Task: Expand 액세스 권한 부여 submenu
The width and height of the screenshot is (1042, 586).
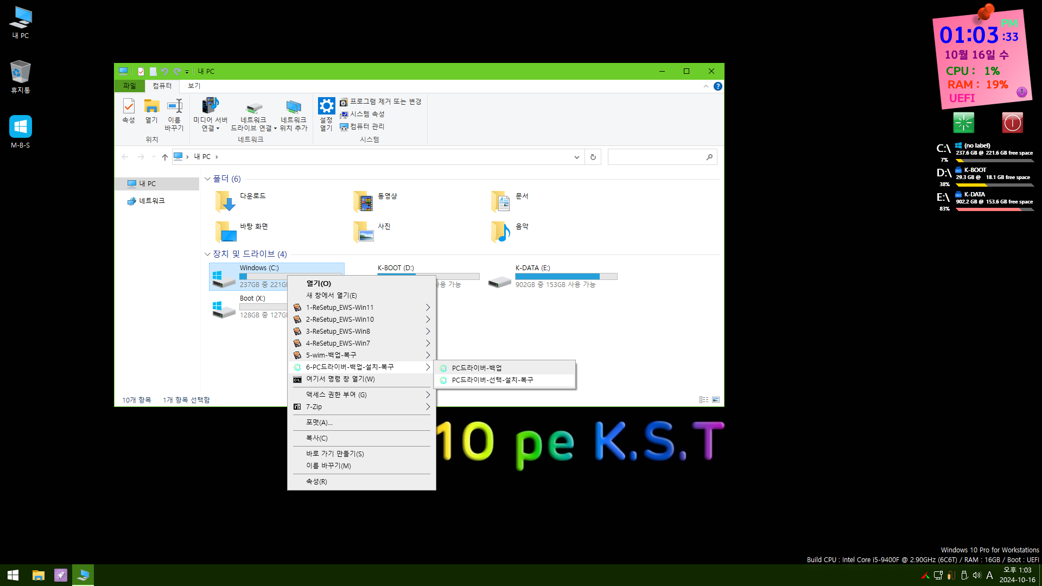Action: tap(361, 395)
